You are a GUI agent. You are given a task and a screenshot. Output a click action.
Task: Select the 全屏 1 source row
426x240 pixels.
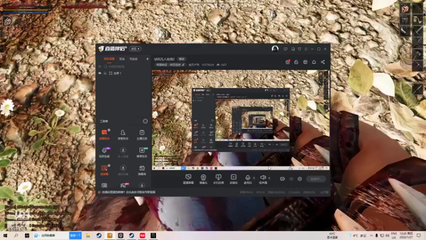(124, 73)
